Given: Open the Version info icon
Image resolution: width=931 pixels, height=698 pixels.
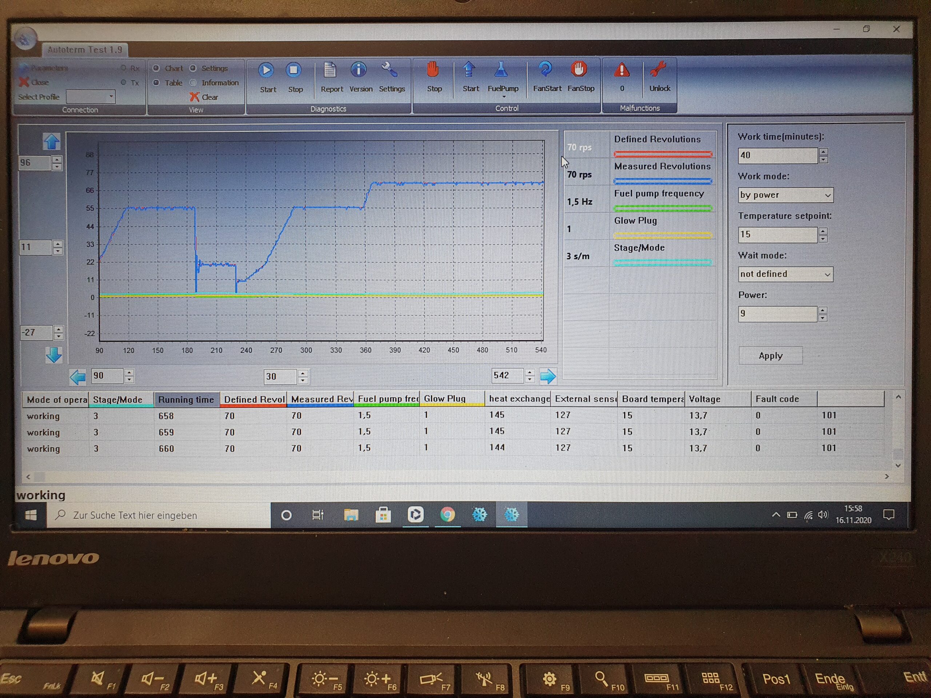Looking at the screenshot, I should [x=359, y=70].
